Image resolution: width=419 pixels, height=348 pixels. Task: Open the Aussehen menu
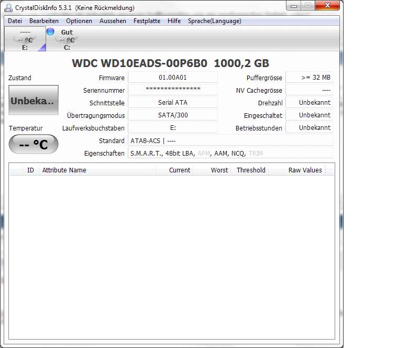(x=113, y=21)
